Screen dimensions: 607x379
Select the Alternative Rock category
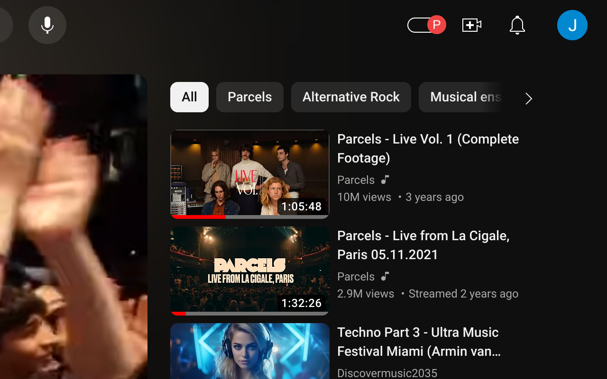coord(351,97)
